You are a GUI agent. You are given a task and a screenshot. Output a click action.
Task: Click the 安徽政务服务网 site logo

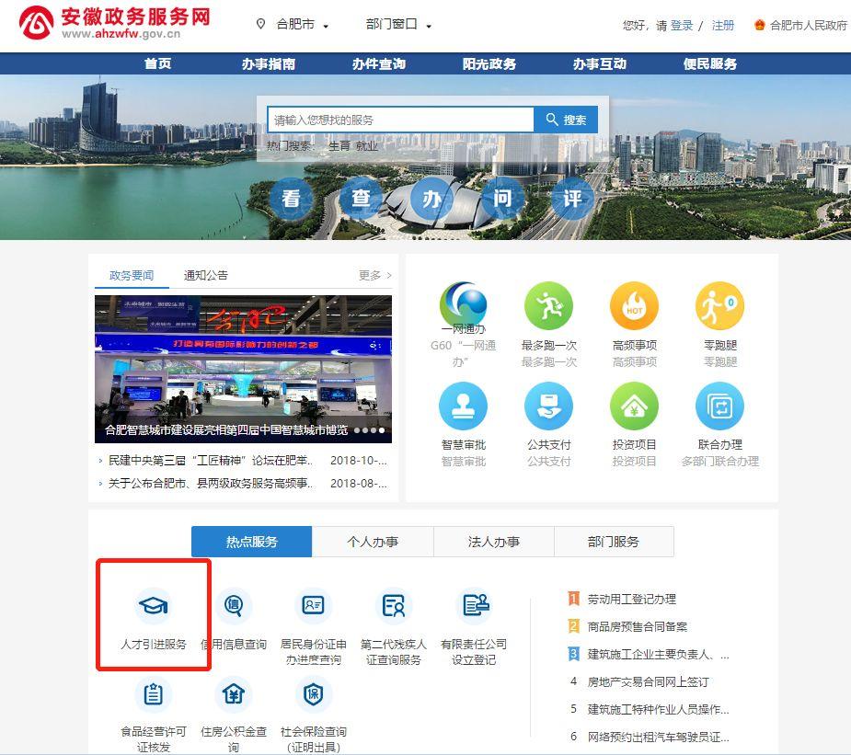click(x=114, y=23)
